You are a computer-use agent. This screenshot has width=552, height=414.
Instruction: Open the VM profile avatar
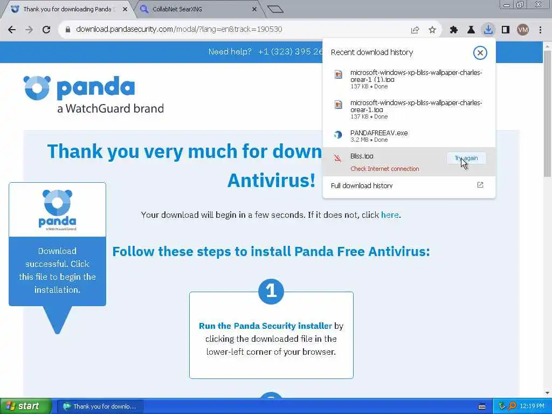coord(523,30)
